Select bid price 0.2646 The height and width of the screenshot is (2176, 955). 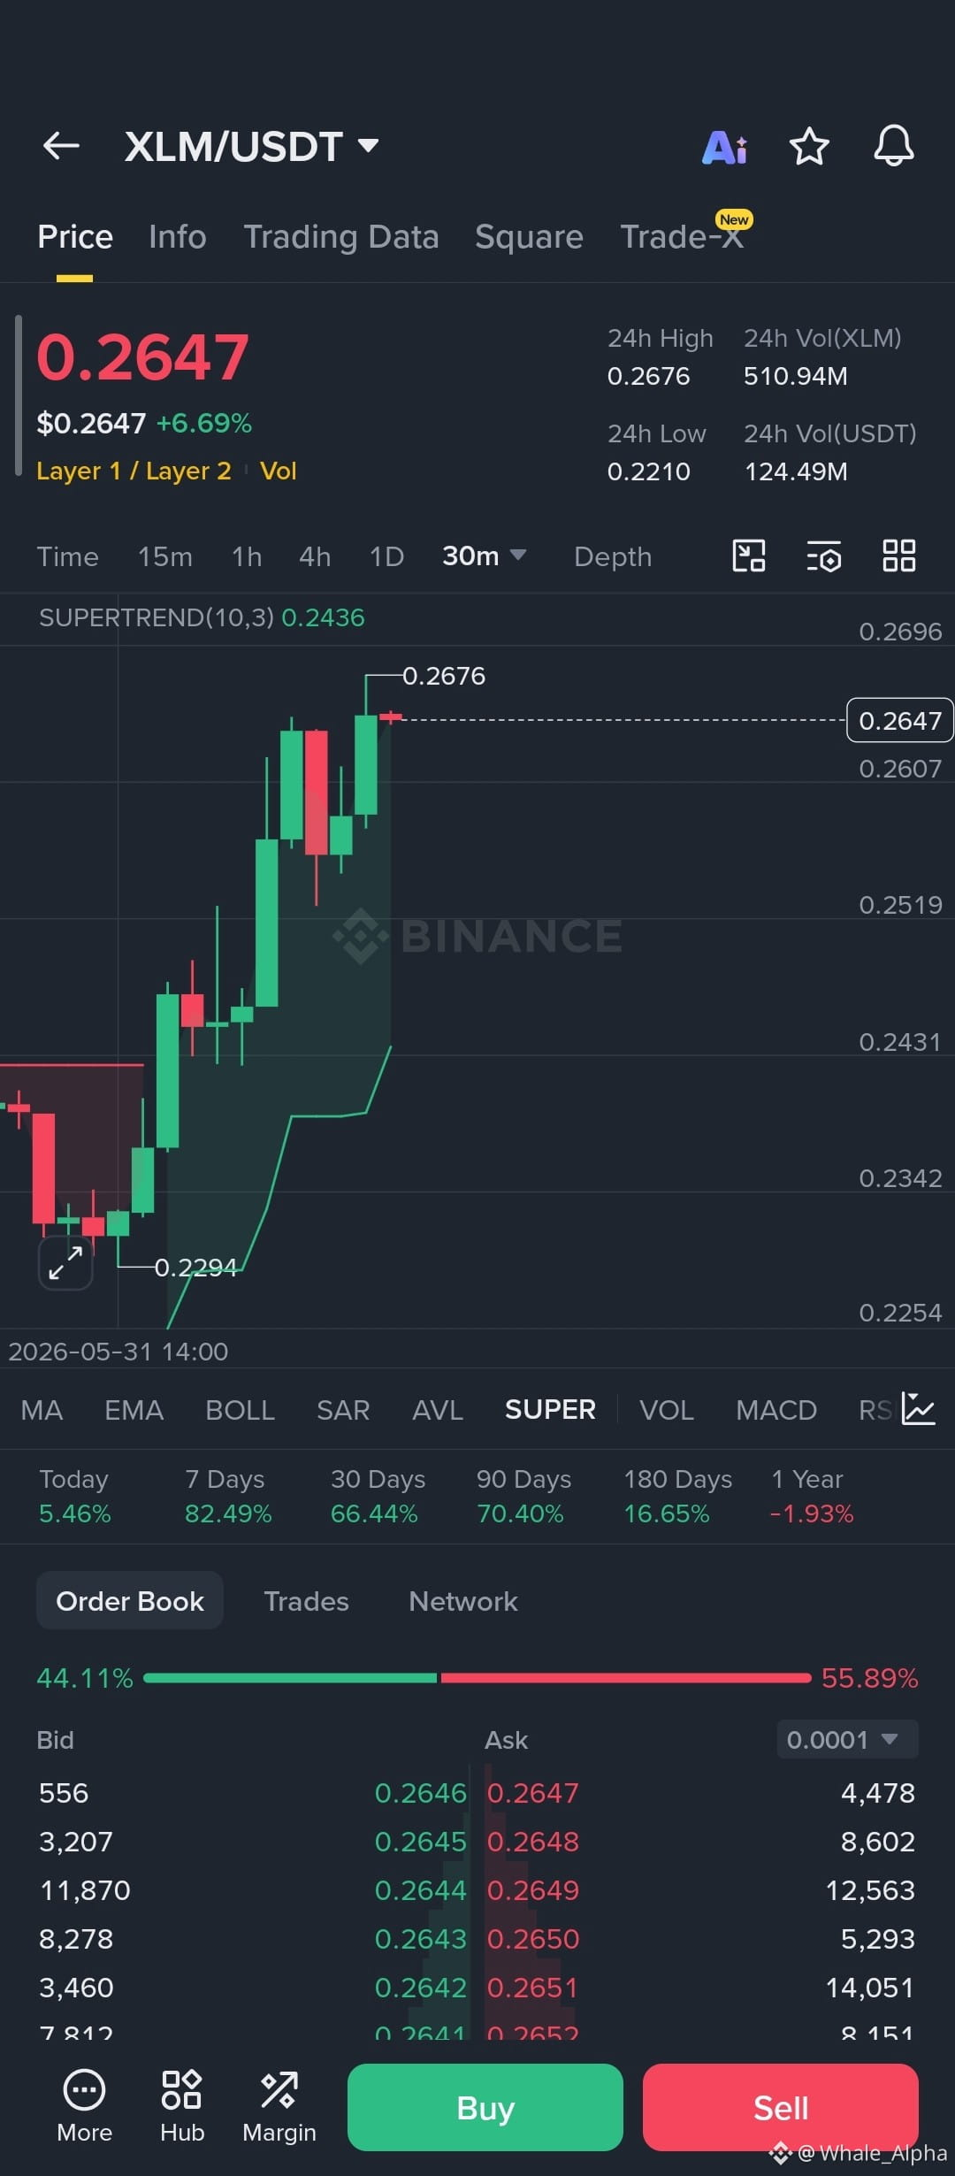420,1792
